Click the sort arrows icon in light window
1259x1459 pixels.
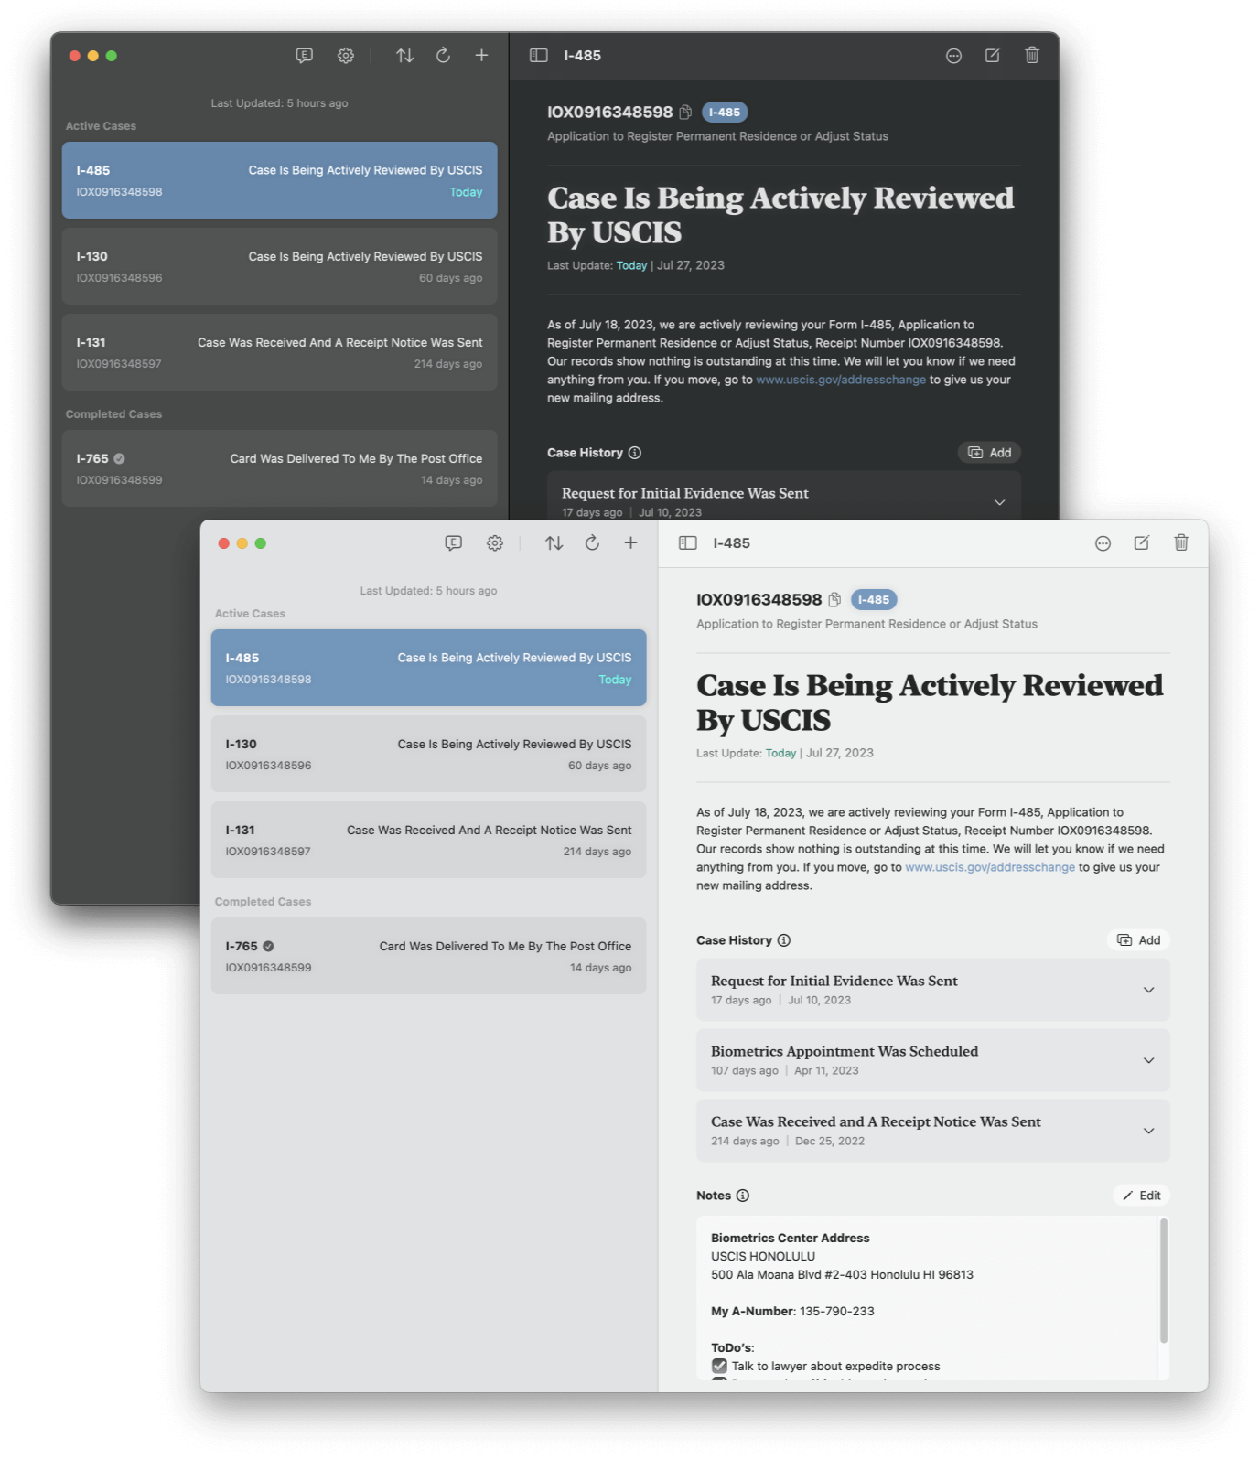554,543
